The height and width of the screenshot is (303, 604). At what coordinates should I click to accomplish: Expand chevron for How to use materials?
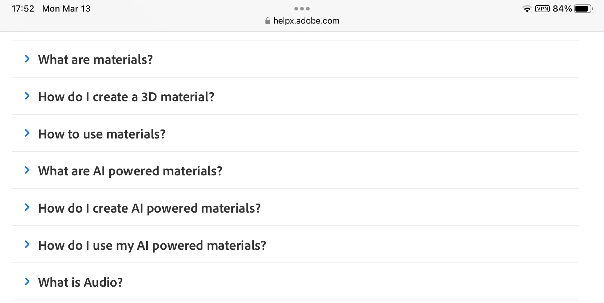point(27,133)
